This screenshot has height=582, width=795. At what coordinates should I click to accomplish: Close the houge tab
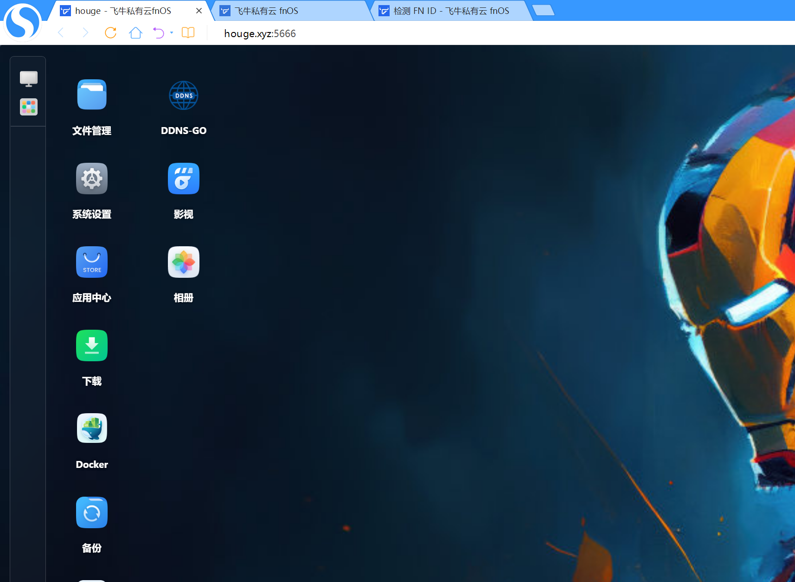point(199,11)
